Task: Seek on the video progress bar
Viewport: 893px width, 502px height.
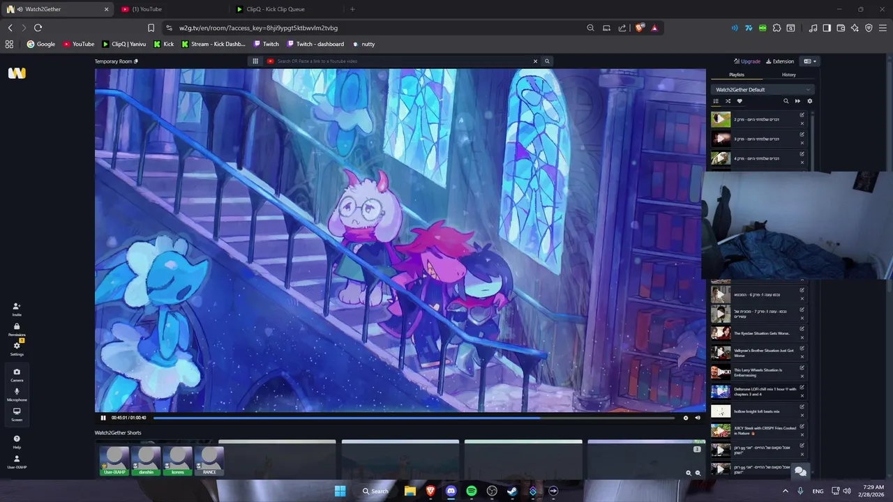Action: click(414, 418)
